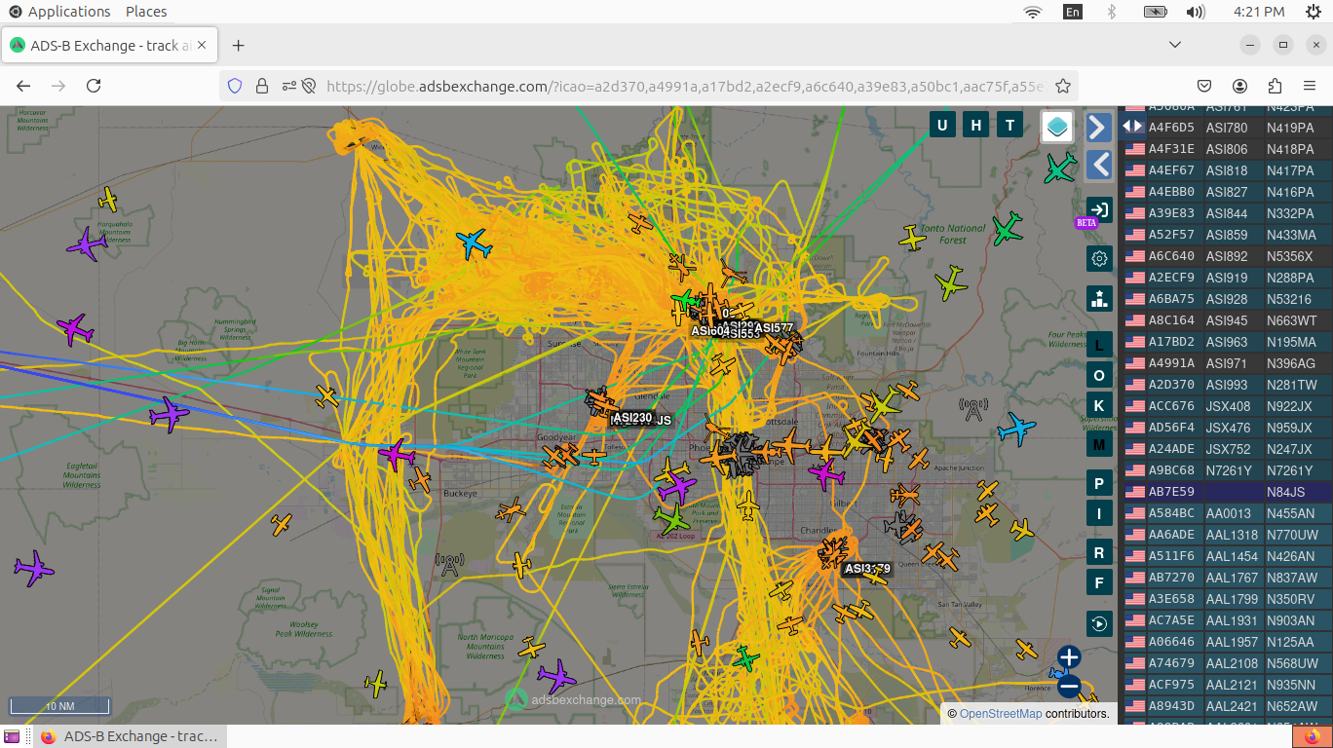Screen dimensions: 1333x748
Task: Select the aircraft labeled ASI577
Action: (x=774, y=328)
